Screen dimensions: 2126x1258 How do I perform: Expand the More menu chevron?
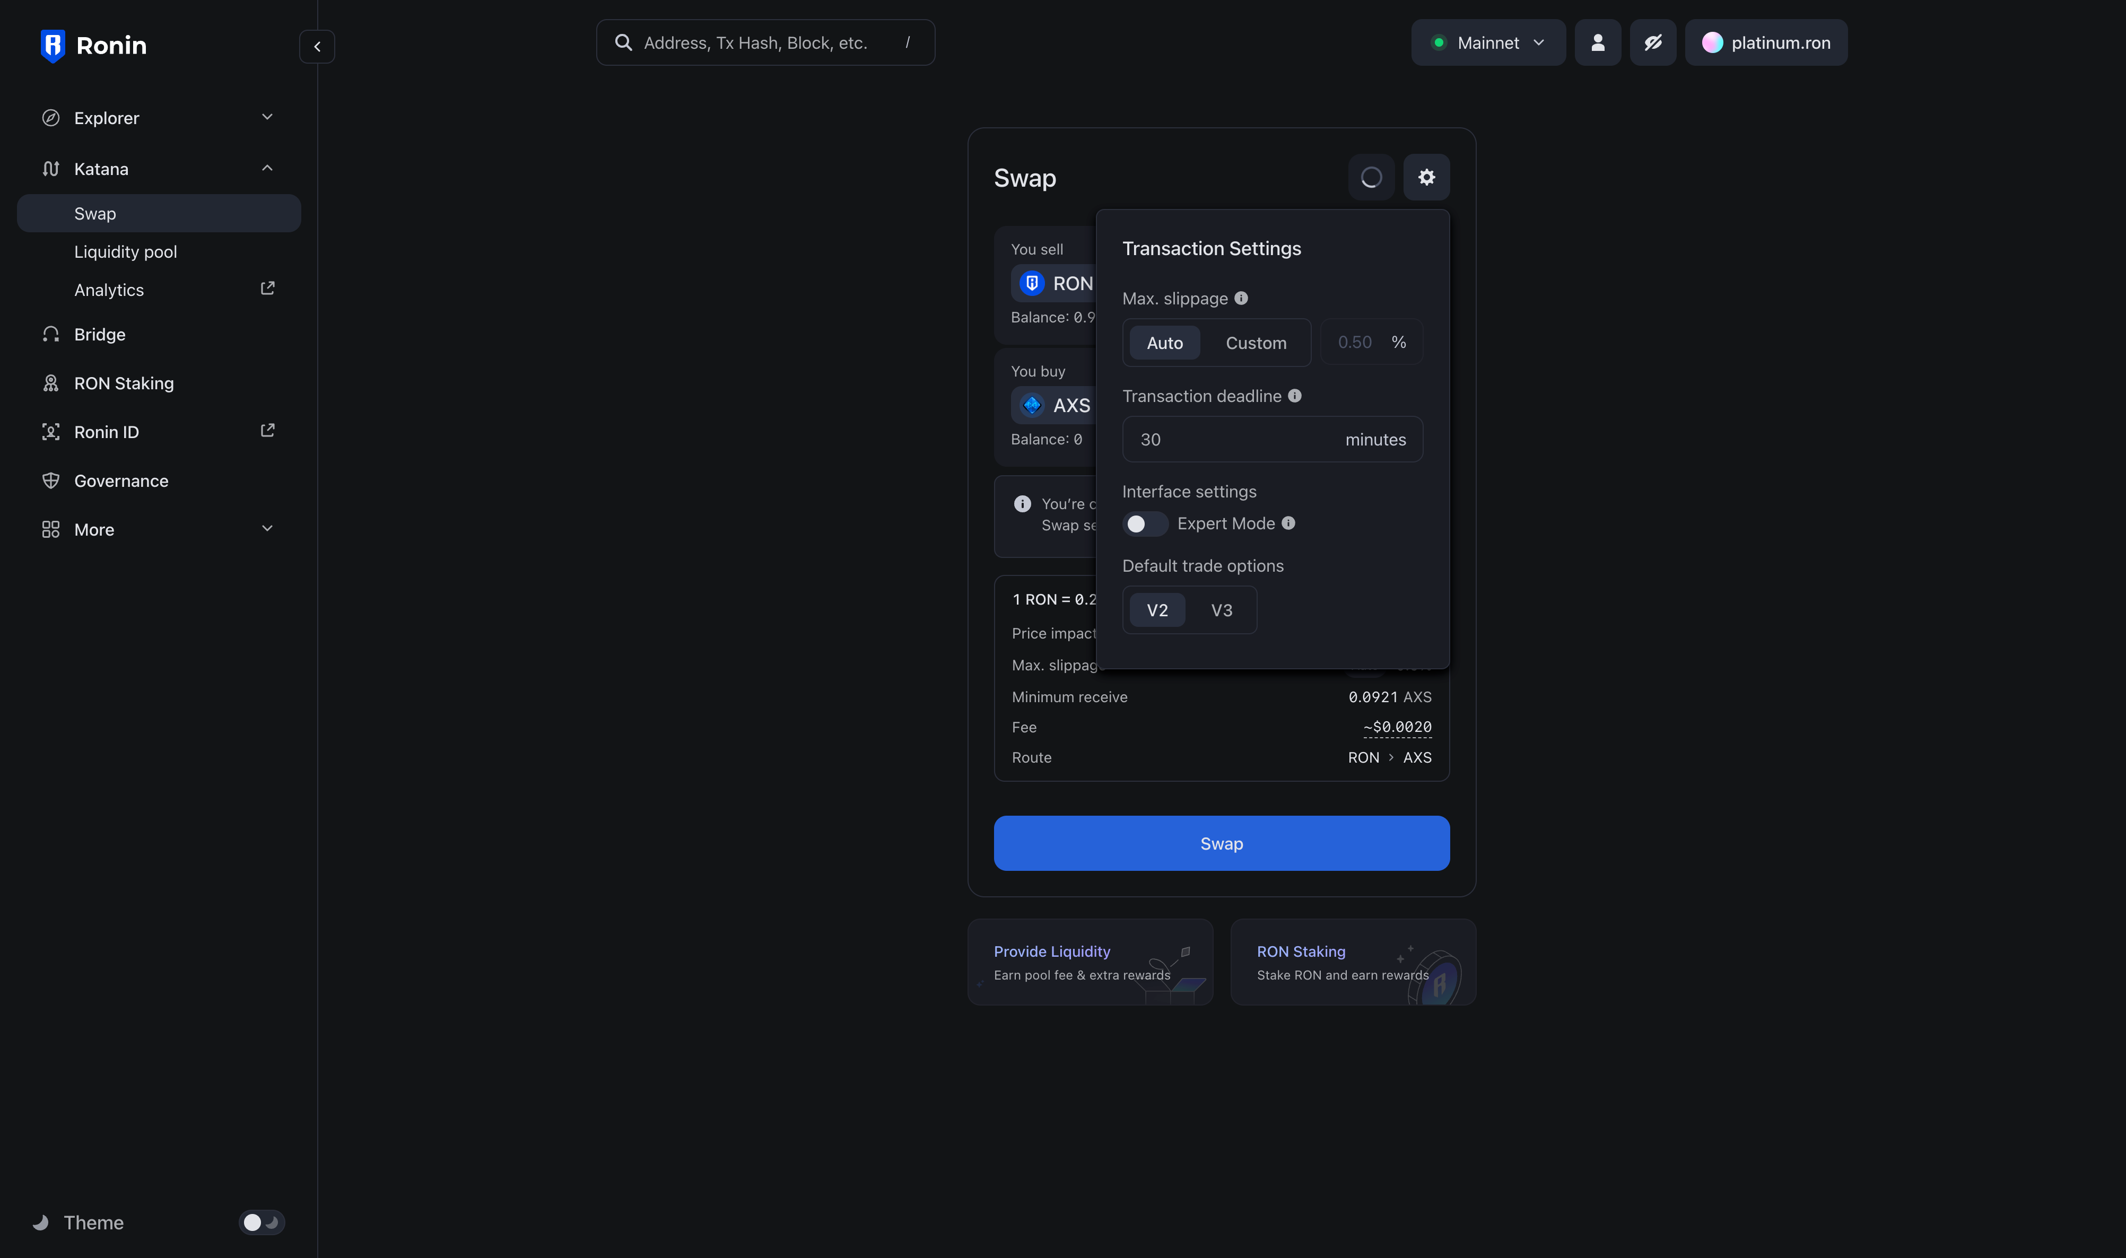click(267, 529)
